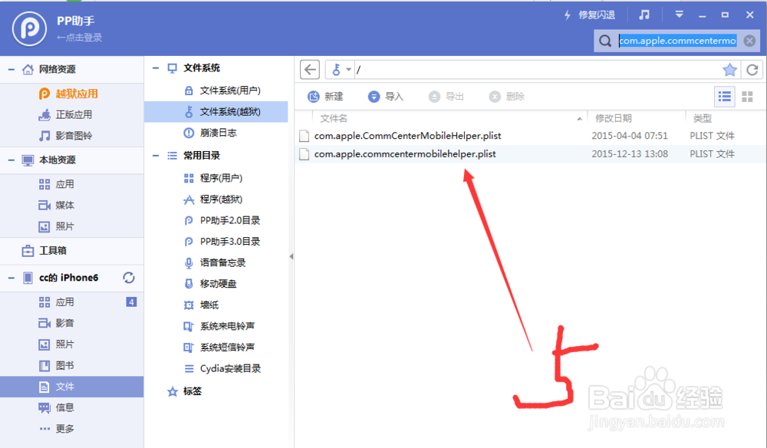This screenshot has width=767, height=448.
Task: Open Cydia安装目录
Action: pyautogui.click(x=222, y=369)
